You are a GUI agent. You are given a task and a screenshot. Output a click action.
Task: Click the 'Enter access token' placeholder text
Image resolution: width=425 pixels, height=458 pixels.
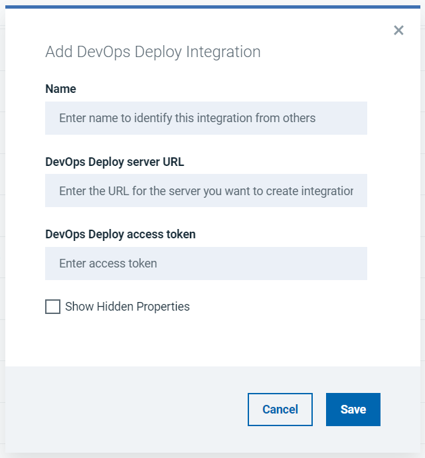108,264
